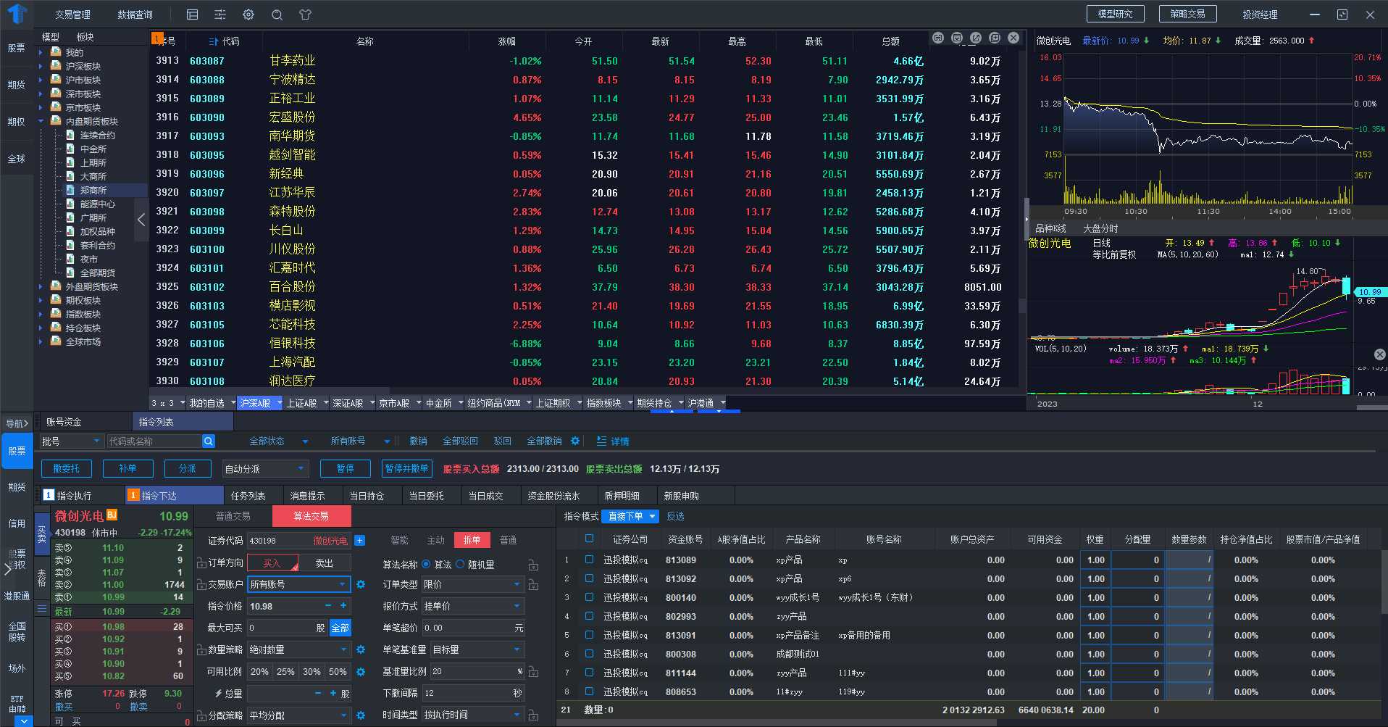
Task: Check the box for account 800140
Action: pyautogui.click(x=589, y=597)
